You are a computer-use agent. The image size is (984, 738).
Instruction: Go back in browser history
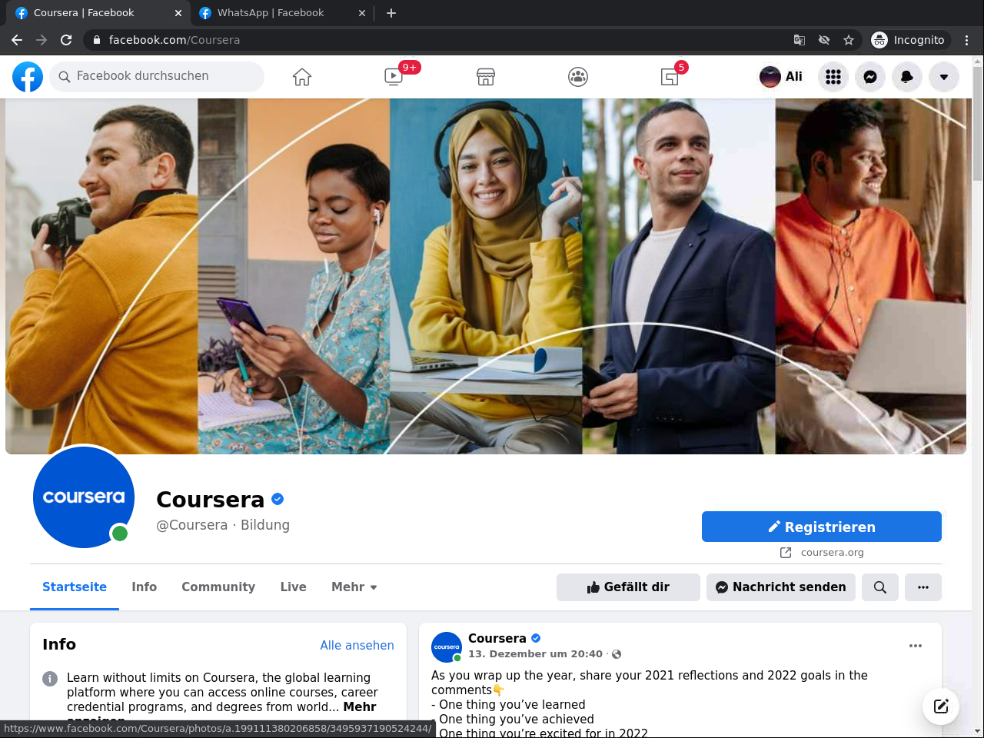(x=17, y=40)
